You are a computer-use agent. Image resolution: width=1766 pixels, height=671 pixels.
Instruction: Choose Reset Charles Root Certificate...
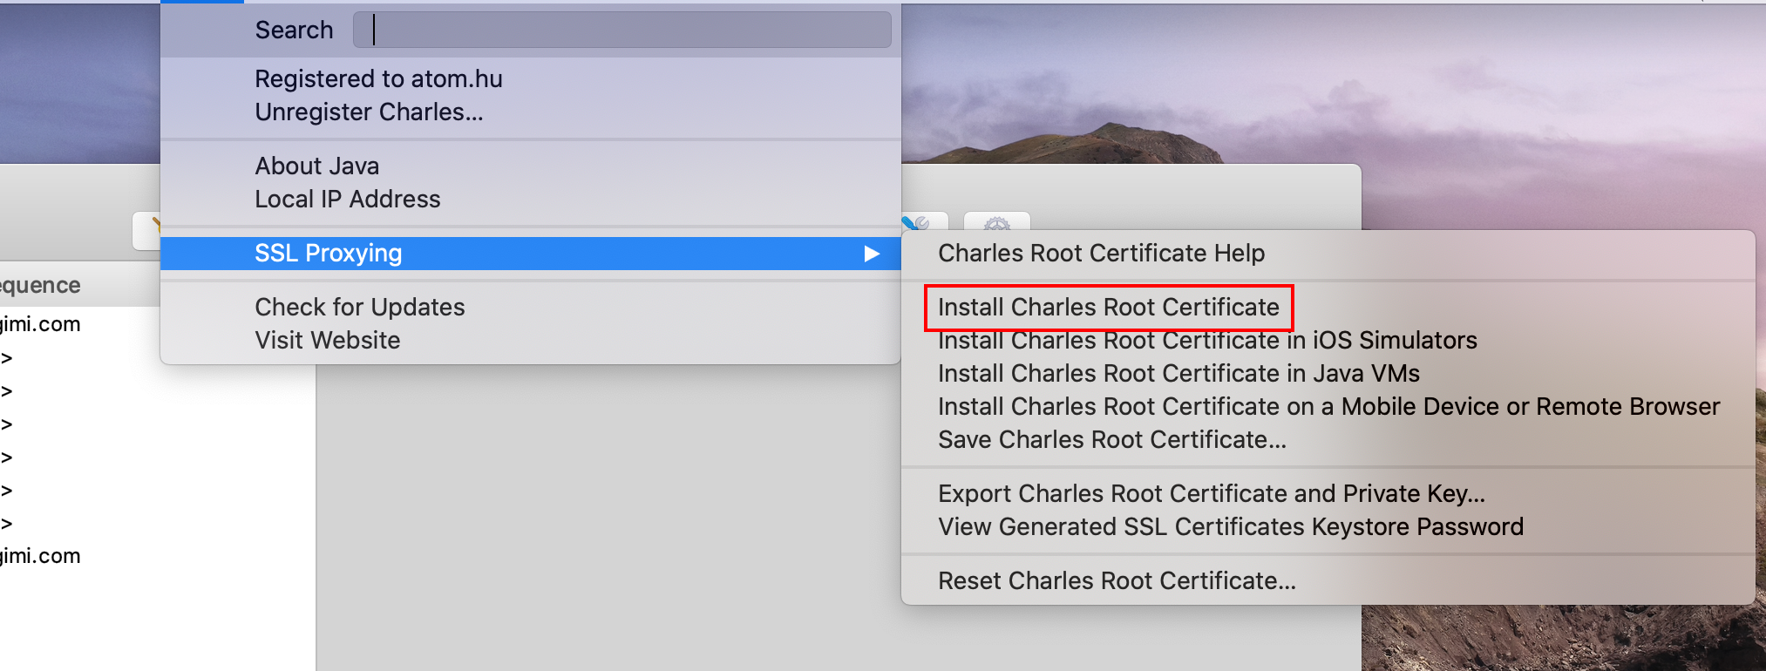pyautogui.click(x=1117, y=581)
